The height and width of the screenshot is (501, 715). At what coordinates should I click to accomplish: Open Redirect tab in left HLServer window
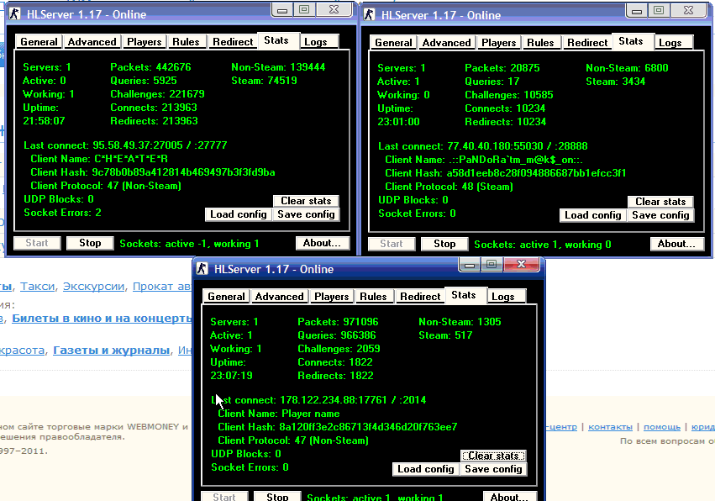[233, 42]
